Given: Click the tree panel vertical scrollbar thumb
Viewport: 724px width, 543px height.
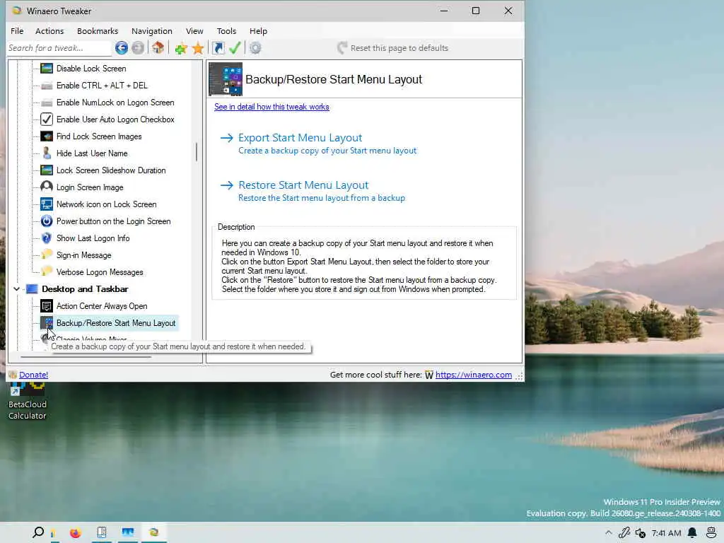Looking at the screenshot, I should [197, 152].
